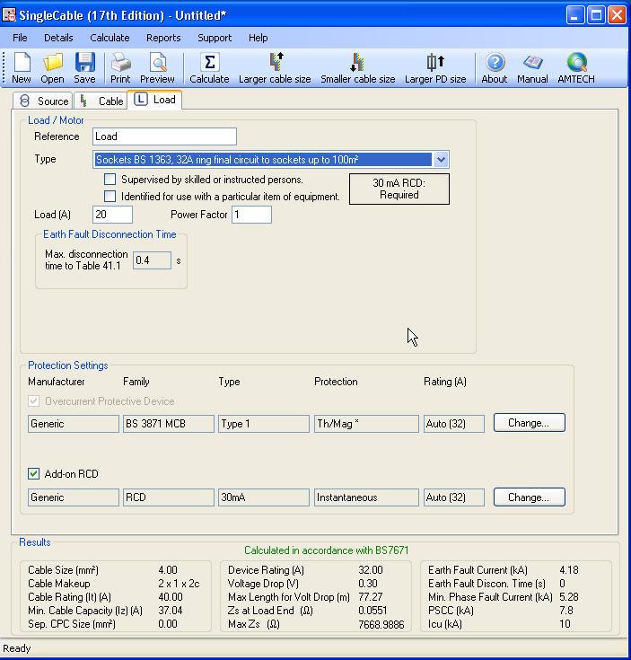Image resolution: width=631 pixels, height=660 pixels.
Task: Click the Print toolbar icon
Action: click(x=120, y=68)
